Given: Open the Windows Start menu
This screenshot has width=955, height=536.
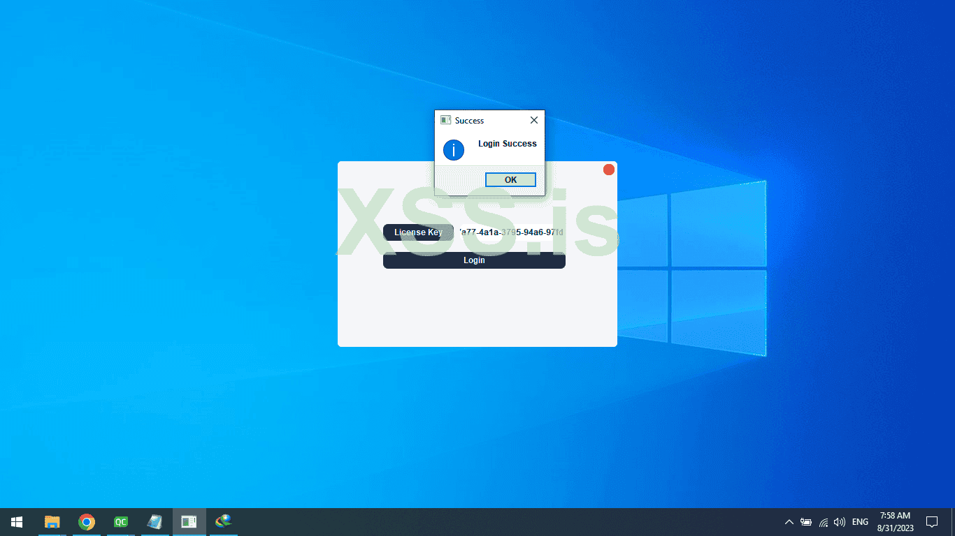Looking at the screenshot, I should click(17, 522).
